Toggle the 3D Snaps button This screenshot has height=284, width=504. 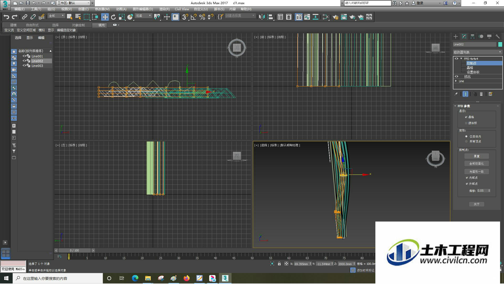click(185, 17)
